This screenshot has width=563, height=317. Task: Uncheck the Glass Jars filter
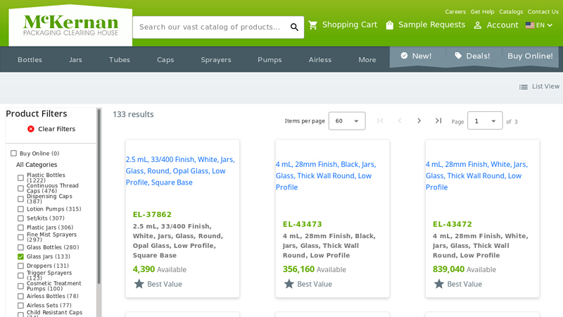20,256
